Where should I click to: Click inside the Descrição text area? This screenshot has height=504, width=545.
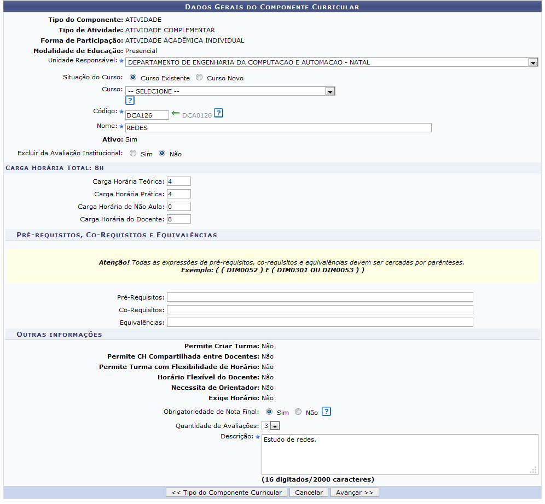[x=399, y=454]
